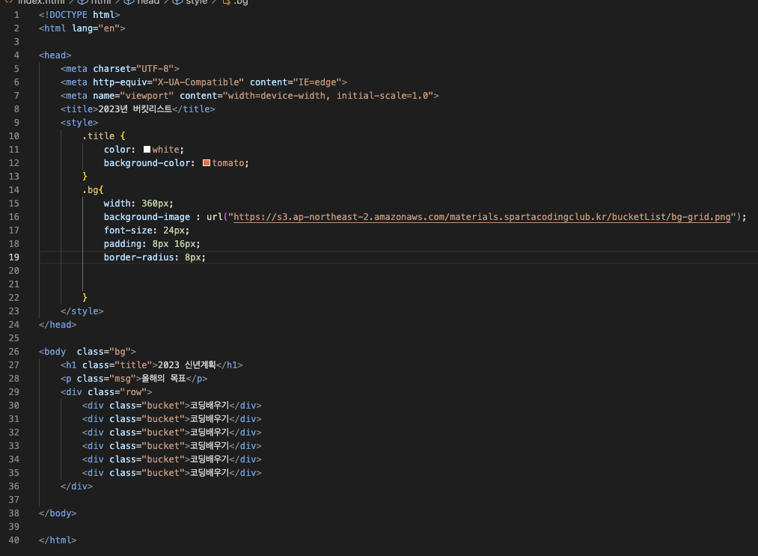Click the .title selector

[x=99, y=136]
